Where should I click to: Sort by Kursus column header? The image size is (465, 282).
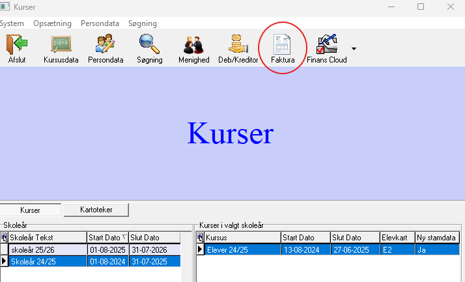click(x=242, y=238)
